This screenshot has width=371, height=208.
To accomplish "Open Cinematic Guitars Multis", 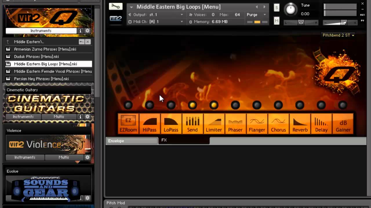I will click(59, 117).
